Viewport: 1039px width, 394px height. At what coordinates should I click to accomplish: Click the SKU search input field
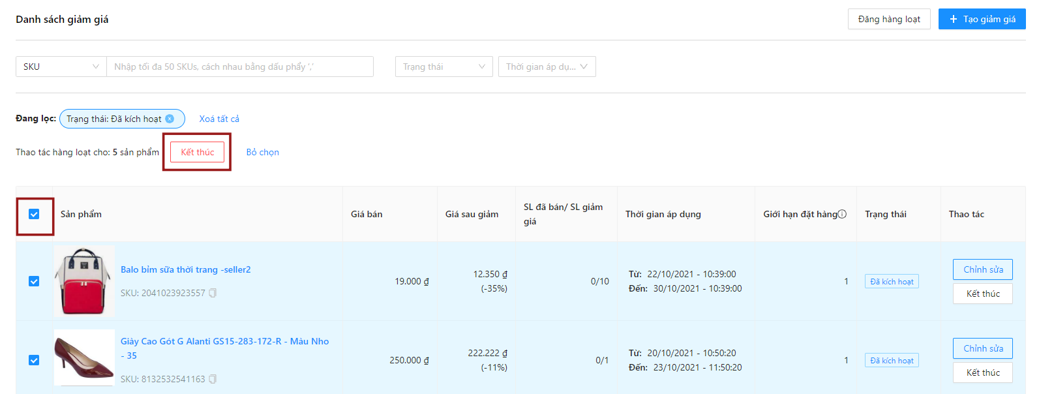(x=240, y=67)
